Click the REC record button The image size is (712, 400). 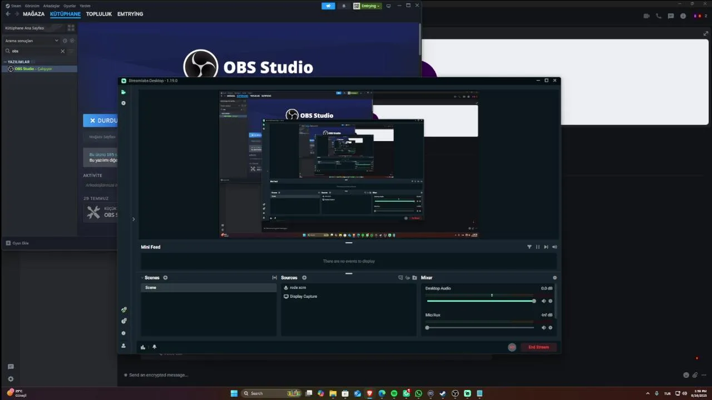[x=512, y=347]
